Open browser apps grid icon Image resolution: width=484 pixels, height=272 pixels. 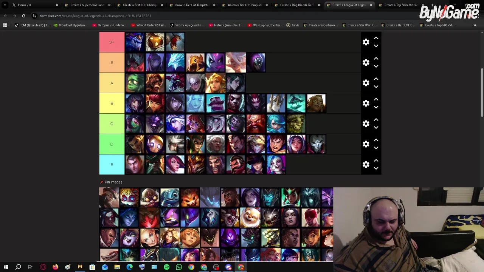click(x=5, y=25)
